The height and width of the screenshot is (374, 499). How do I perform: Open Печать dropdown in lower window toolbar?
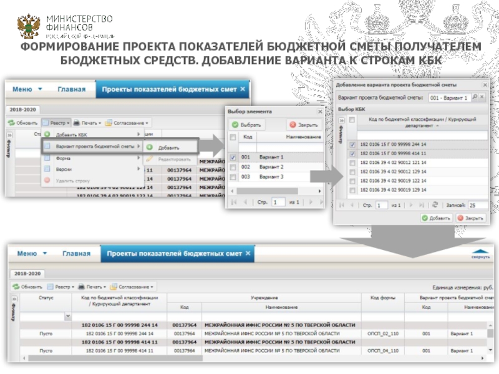[x=92, y=287]
